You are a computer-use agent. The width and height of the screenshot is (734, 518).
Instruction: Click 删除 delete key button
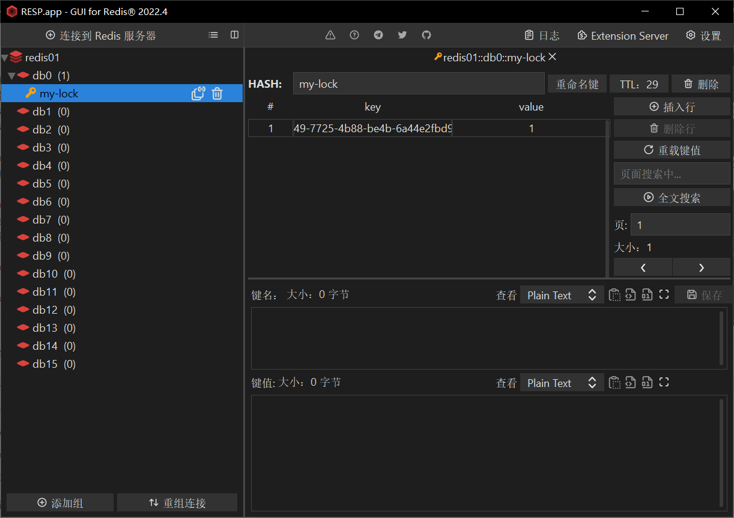point(701,84)
